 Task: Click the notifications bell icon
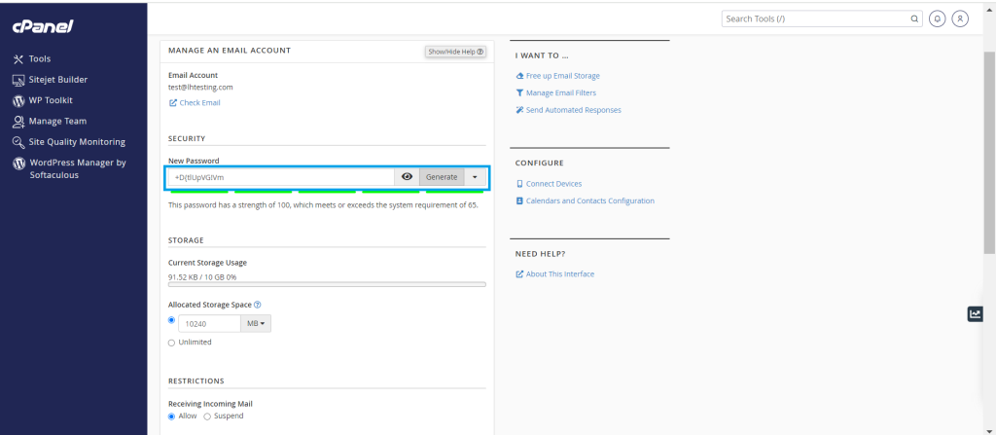click(938, 18)
